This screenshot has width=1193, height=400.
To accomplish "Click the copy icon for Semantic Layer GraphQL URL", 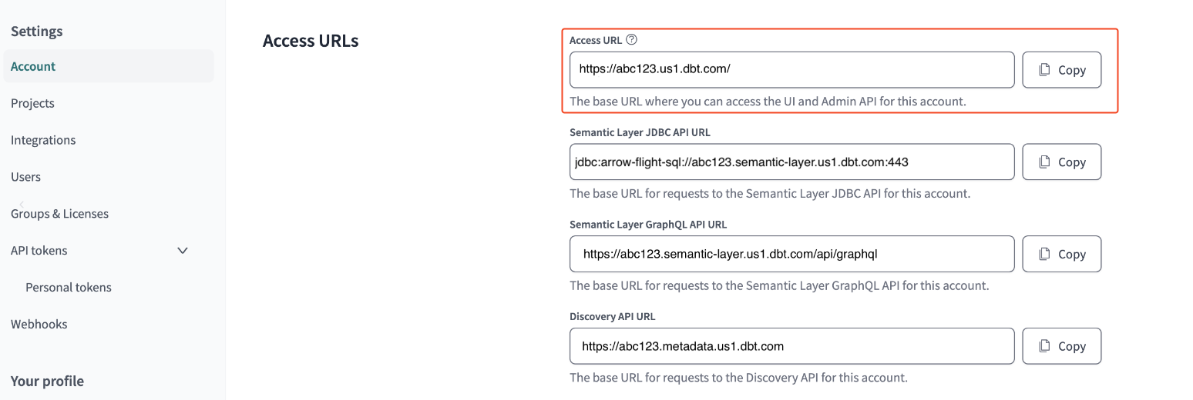I will pos(1045,255).
